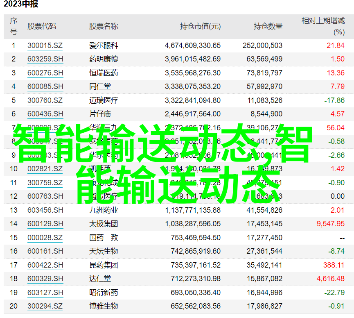Click the change percentage 388.11
Viewport: 354px width, 318px height.
(x=334, y=265)
